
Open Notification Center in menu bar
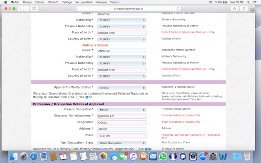pyautogui.click(x=254, y=2)
